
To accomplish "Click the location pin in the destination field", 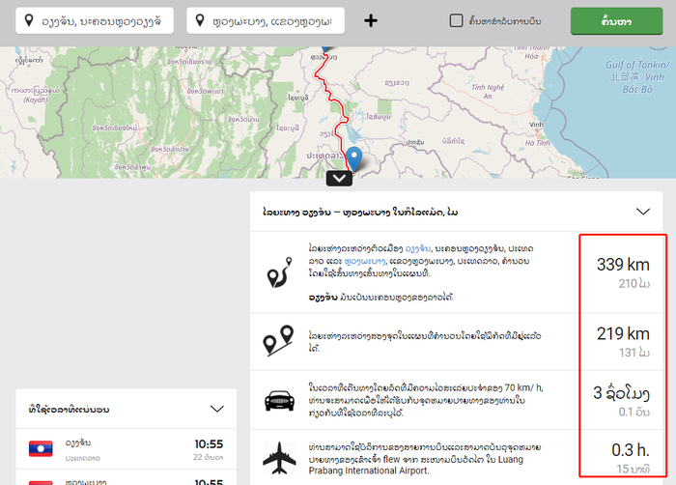I will 206,20.
